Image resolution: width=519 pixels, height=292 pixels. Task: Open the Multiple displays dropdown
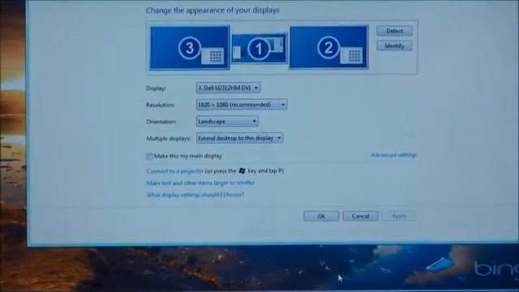tap(240, 138)
